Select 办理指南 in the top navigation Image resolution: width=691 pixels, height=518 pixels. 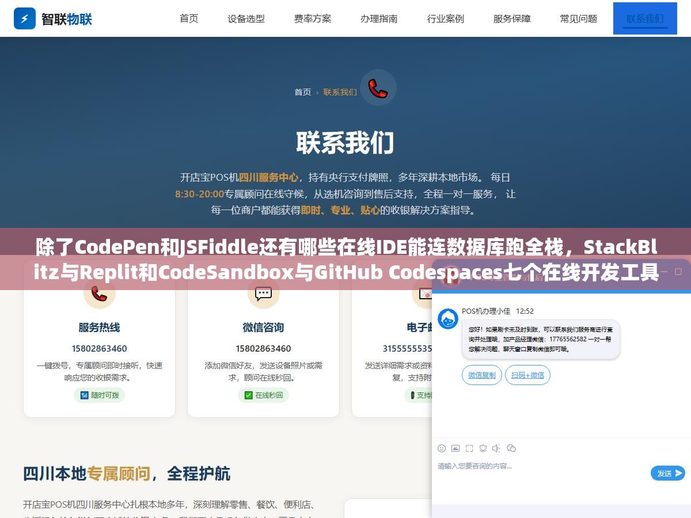(x=379, y=18)
